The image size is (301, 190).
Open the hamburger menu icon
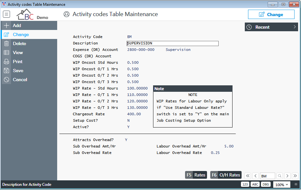pos(6,14)
